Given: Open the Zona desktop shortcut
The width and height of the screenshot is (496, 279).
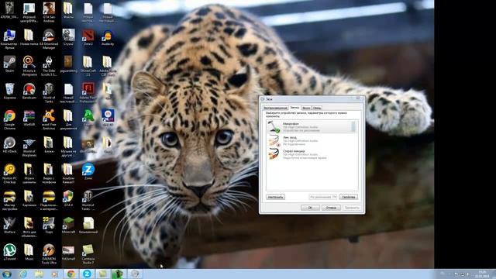Looking at the screenshot, I should [88, 172].
